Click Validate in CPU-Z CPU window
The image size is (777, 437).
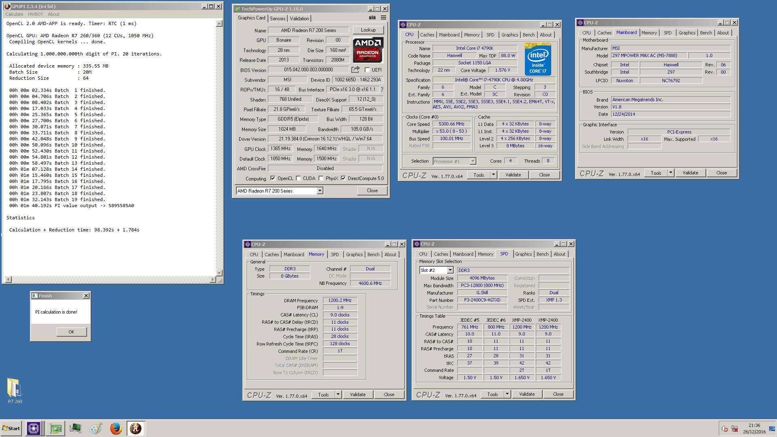513,175
